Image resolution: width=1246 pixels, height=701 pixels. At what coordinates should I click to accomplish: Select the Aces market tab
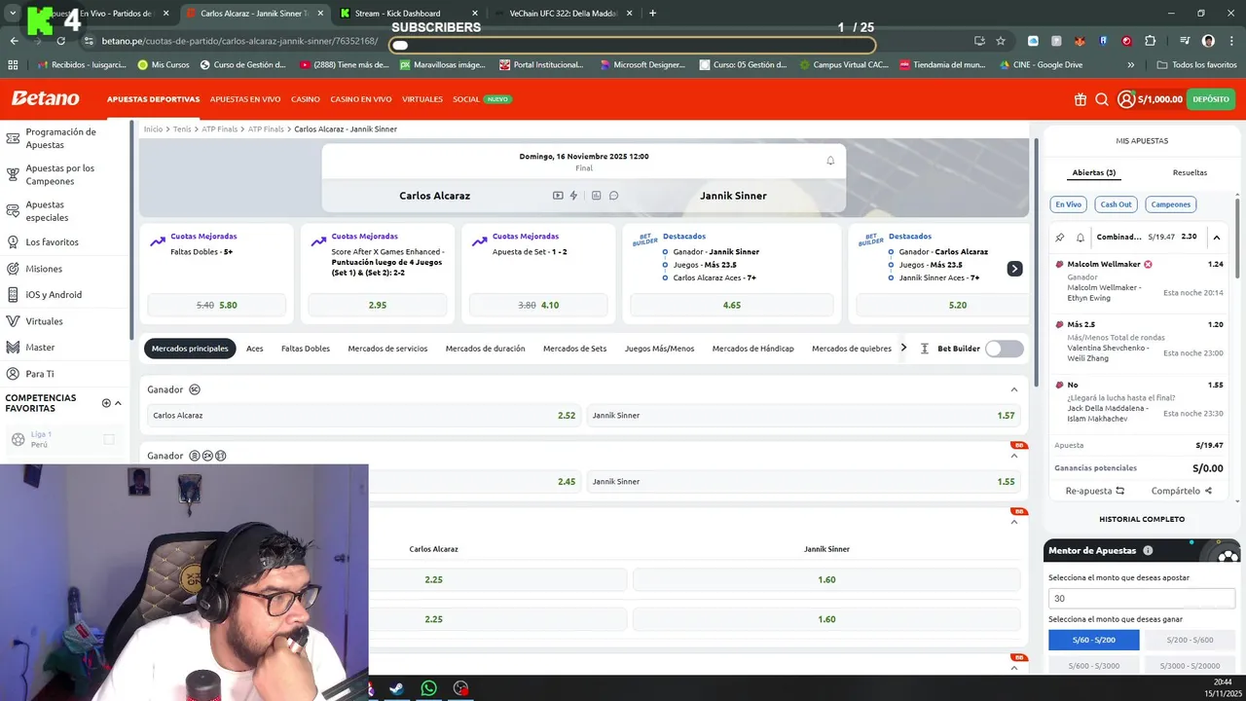[255, 349]
